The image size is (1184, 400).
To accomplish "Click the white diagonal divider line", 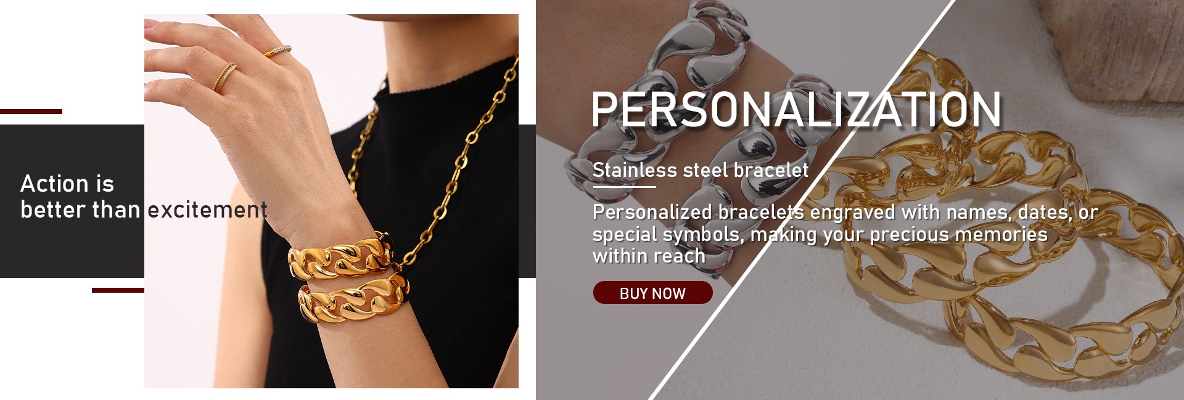I will (802, 200).
